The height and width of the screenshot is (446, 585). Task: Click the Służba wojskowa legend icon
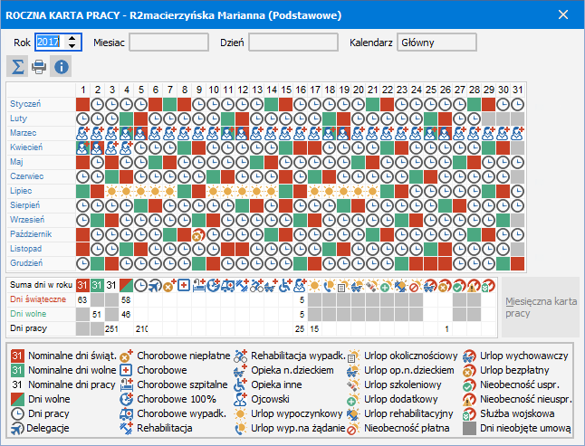pos(468,413)
